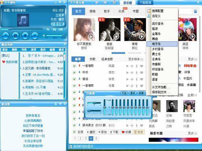The image size is (202, 151).
Task: Open the 删除 menu in the playlist
Action: pos(15,50)
